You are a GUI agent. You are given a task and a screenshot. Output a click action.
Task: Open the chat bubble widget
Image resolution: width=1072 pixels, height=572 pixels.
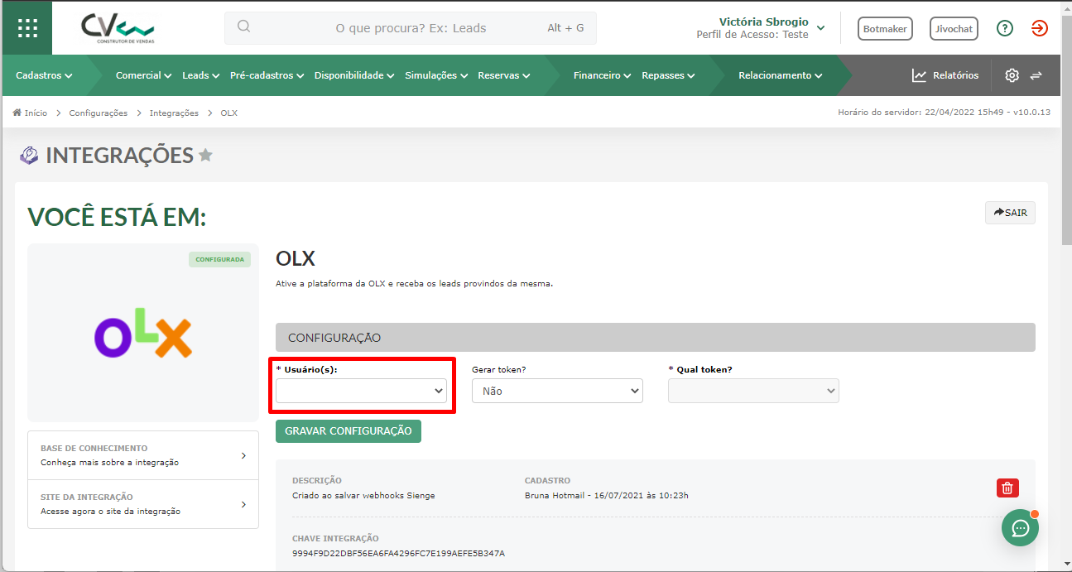[x=1020, y=527]
